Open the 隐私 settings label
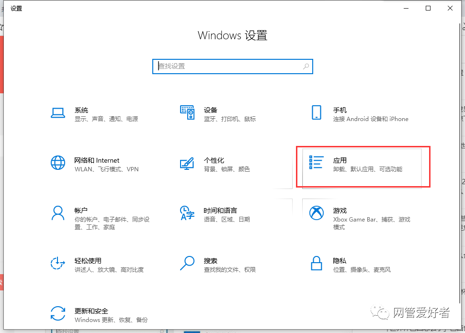This screenshot has width=465, height=333. point(340,261)
